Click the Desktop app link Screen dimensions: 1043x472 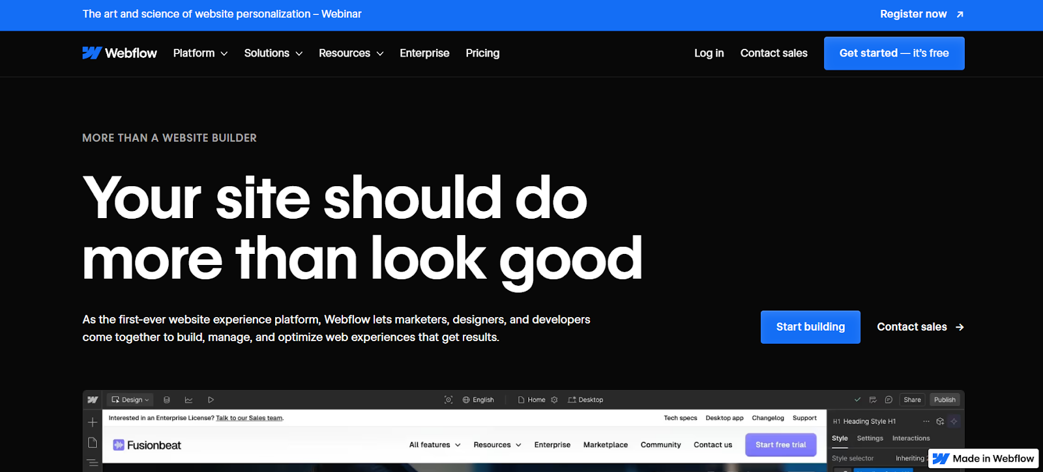coord(724,418)
